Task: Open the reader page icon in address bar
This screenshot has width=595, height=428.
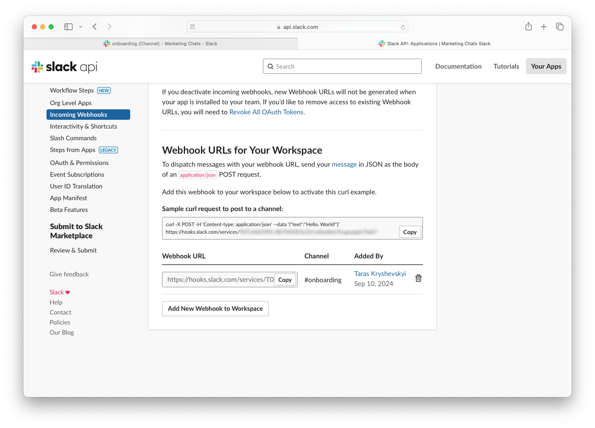Action: [x=193, y=27]
